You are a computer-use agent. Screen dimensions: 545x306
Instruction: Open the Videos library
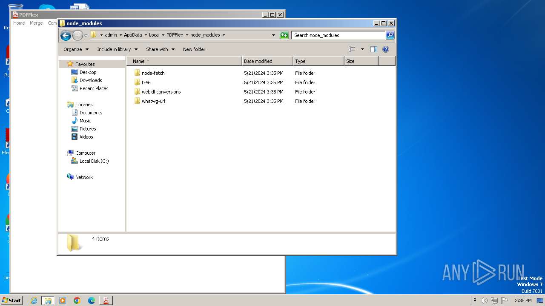[86, 137]
